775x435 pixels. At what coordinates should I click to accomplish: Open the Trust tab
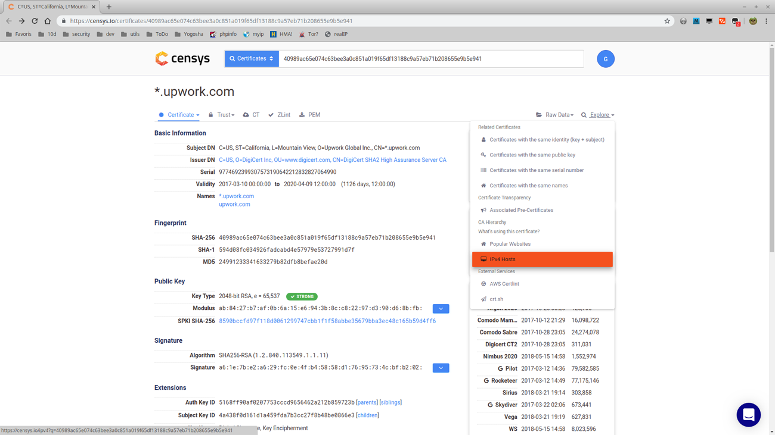pos(222,115)
